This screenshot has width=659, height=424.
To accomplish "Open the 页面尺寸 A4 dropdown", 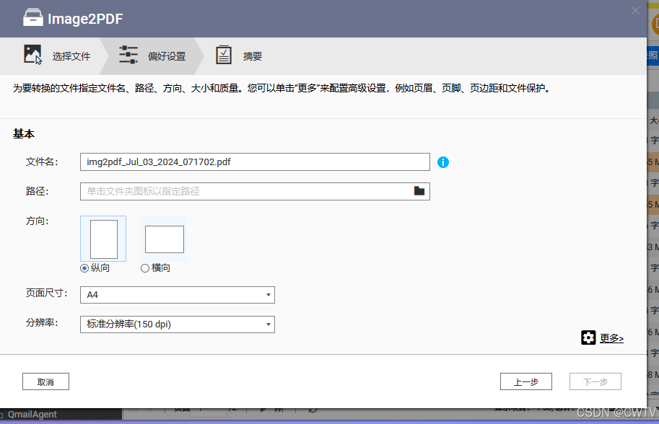I will click(178, 295).
